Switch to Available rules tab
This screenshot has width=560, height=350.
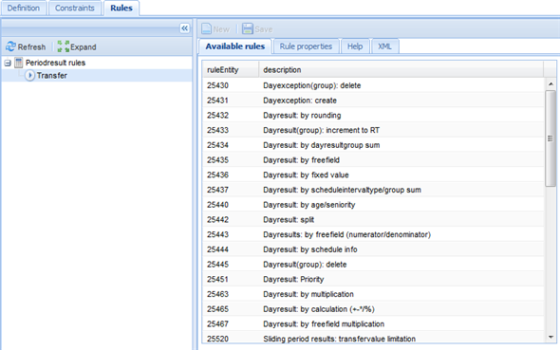[235, 46]
